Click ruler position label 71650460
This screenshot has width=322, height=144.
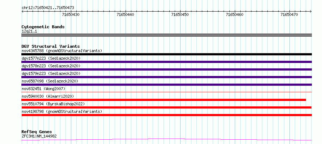[x=234, y=14]
